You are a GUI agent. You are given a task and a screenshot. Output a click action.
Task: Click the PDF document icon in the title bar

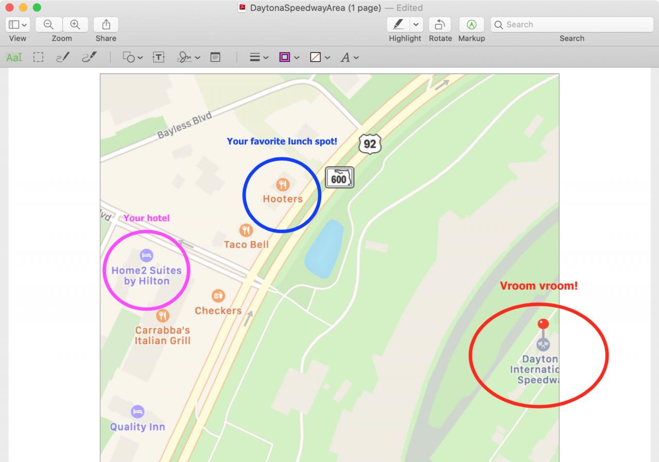242,8
